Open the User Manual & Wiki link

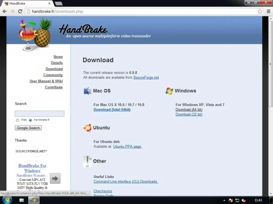(46, 81)
